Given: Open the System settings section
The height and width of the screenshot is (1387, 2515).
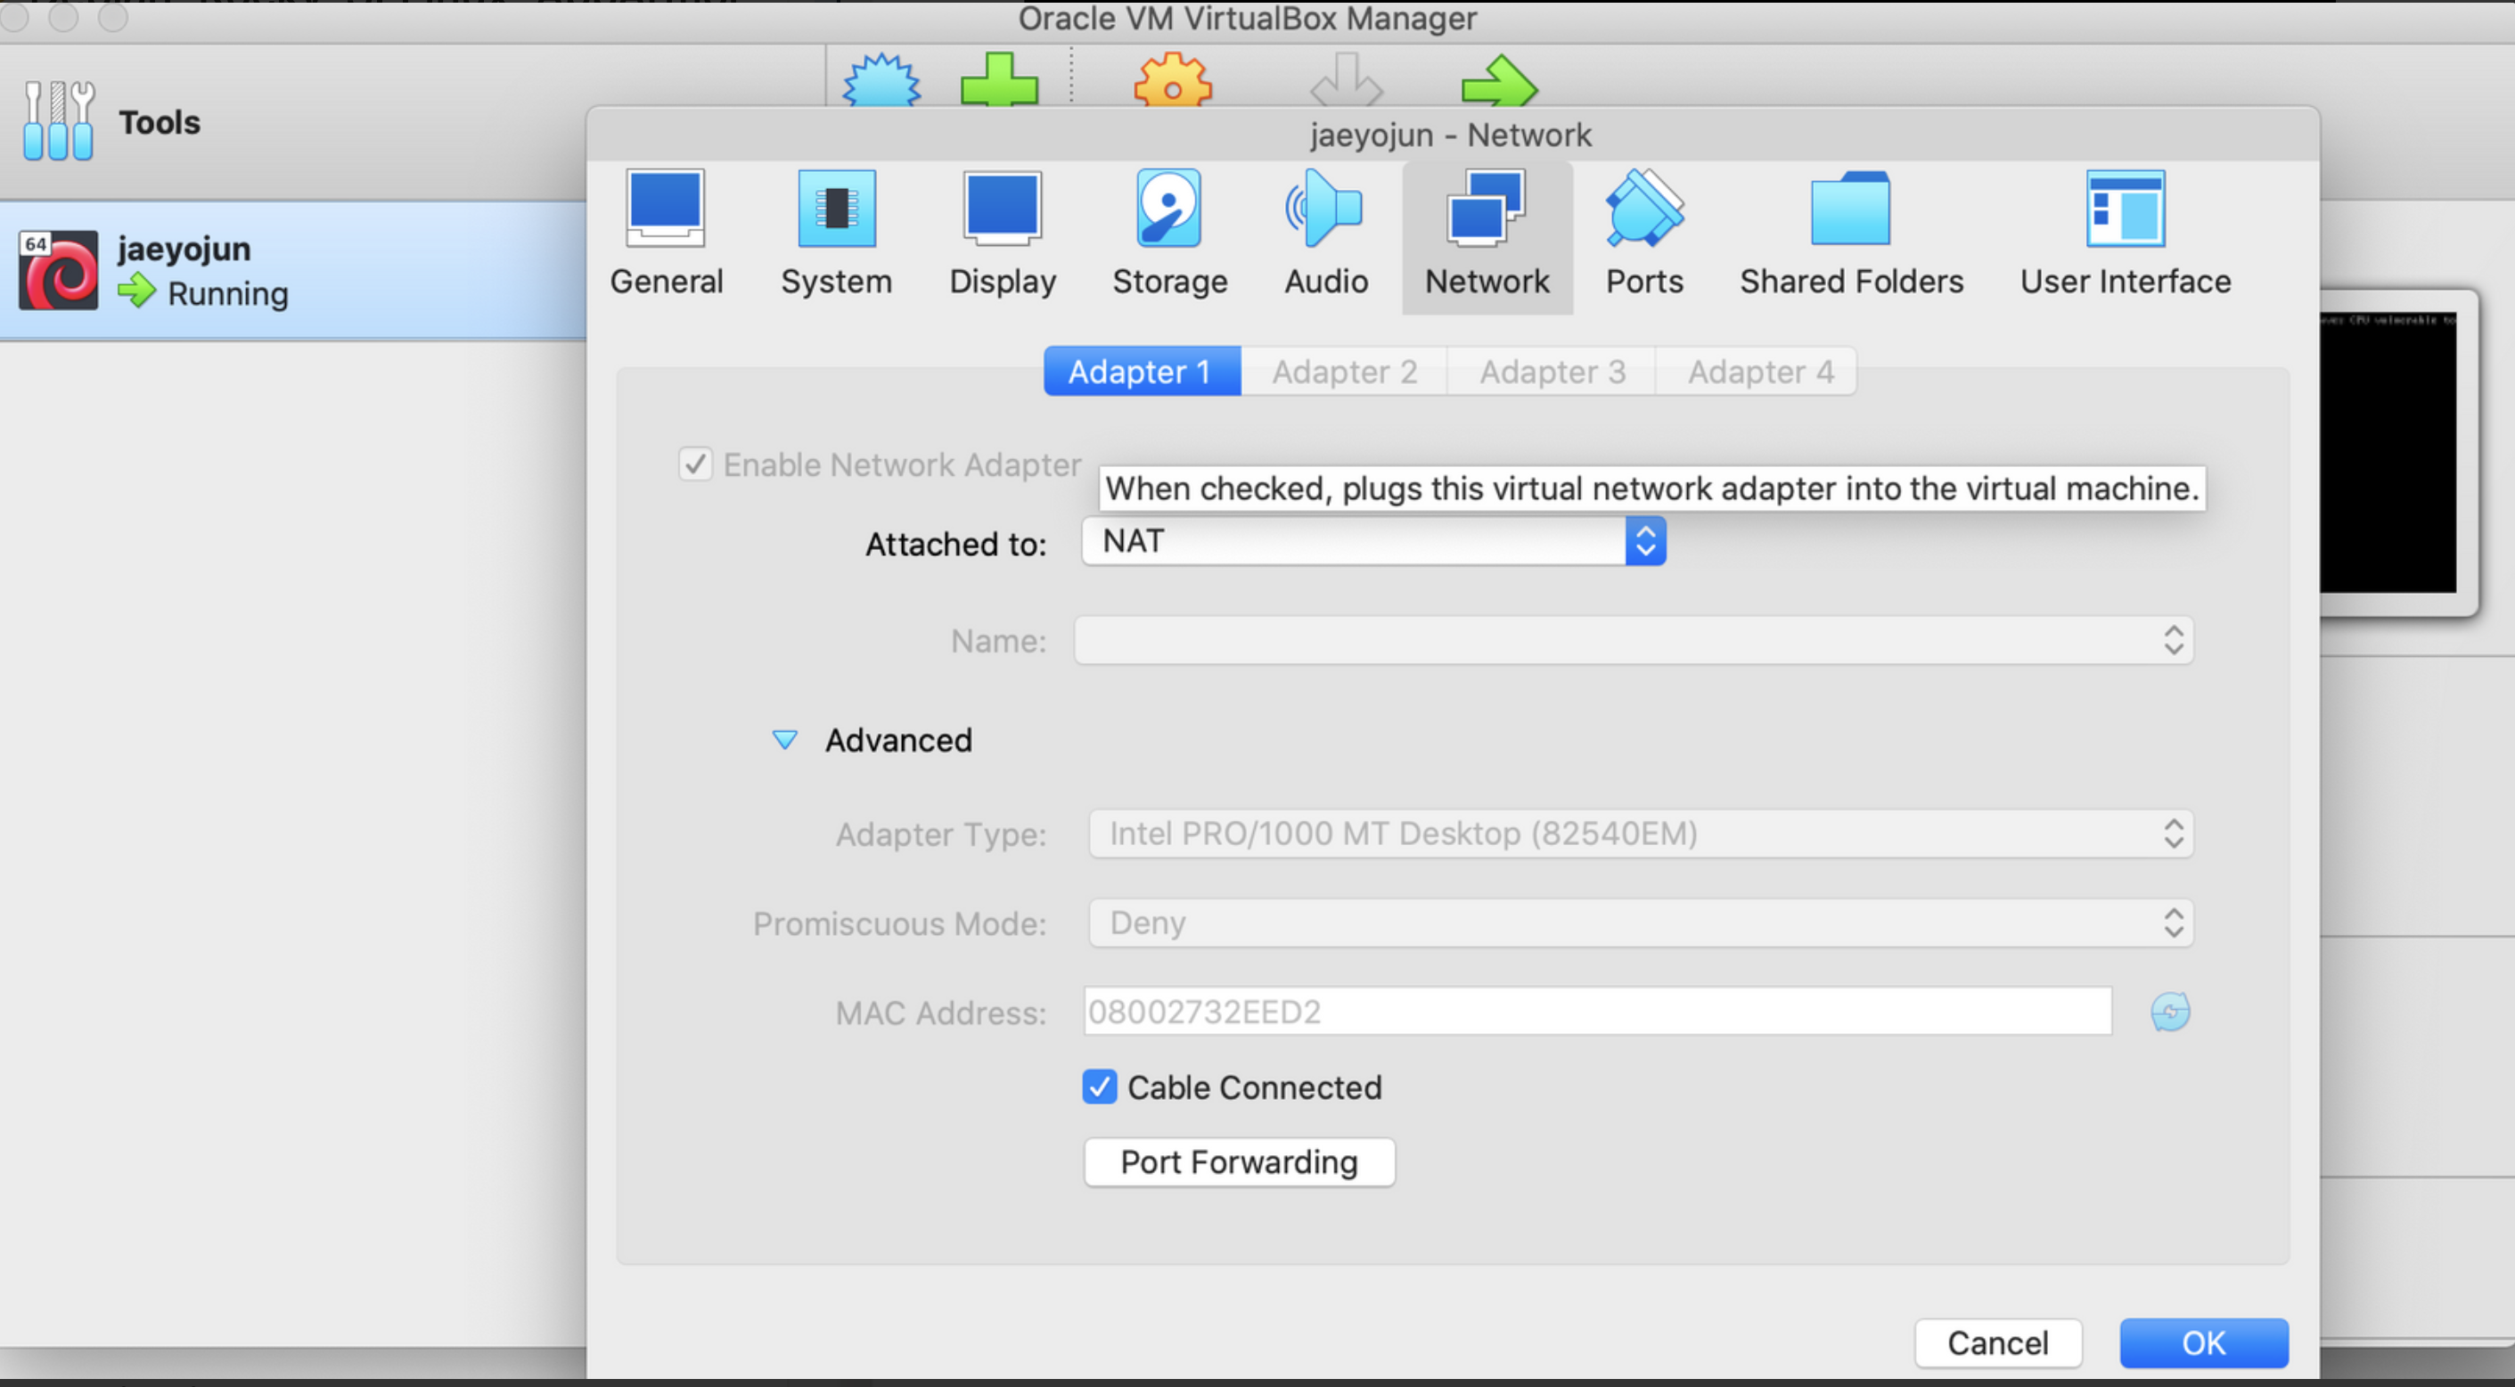Looking at the screenshot, I should tap(836, 233).
